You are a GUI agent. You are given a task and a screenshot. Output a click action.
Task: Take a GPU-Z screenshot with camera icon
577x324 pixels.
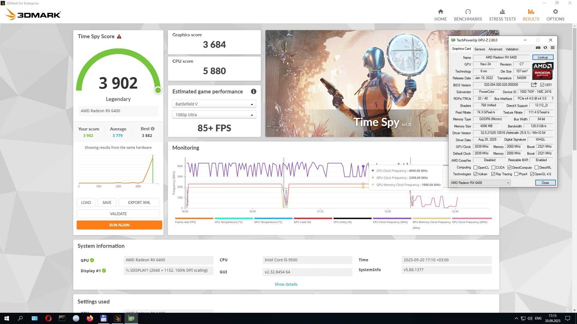tap(538, 48)
